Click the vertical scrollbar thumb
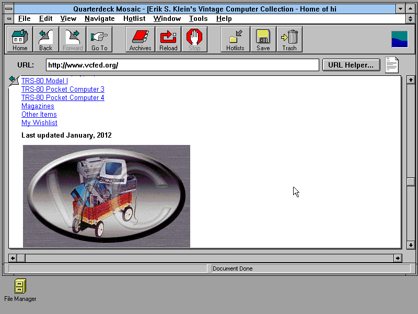Screen dimensions: 418x314 [x=411, y=182]
